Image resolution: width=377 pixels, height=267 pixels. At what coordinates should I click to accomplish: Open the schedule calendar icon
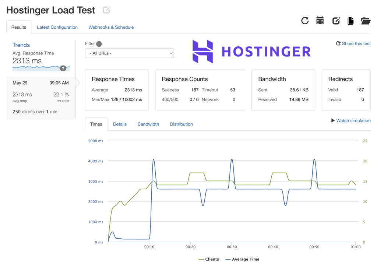click(320, 21)
